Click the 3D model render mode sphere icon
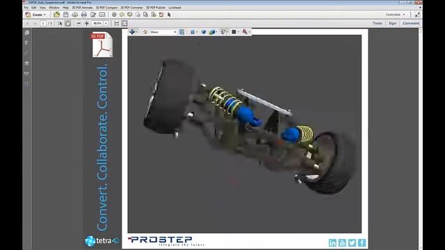Image resolution: width=445 pixels, height=250 pixels. [204, 32]
